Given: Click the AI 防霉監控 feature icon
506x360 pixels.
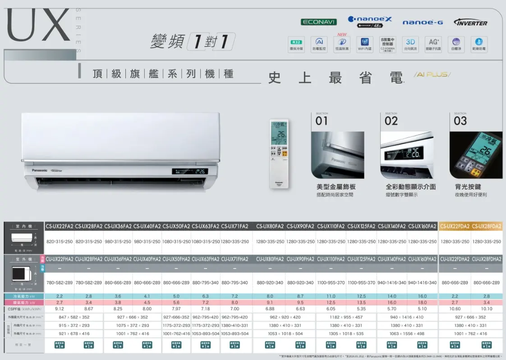Looking at the screenshot, I should pos(319,44).
